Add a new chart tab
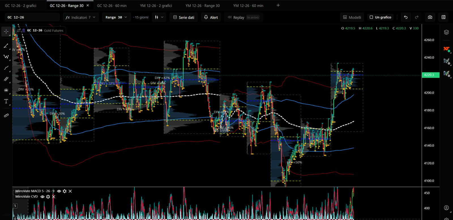This screenshot has height=220, width=453. click(278, 5)
